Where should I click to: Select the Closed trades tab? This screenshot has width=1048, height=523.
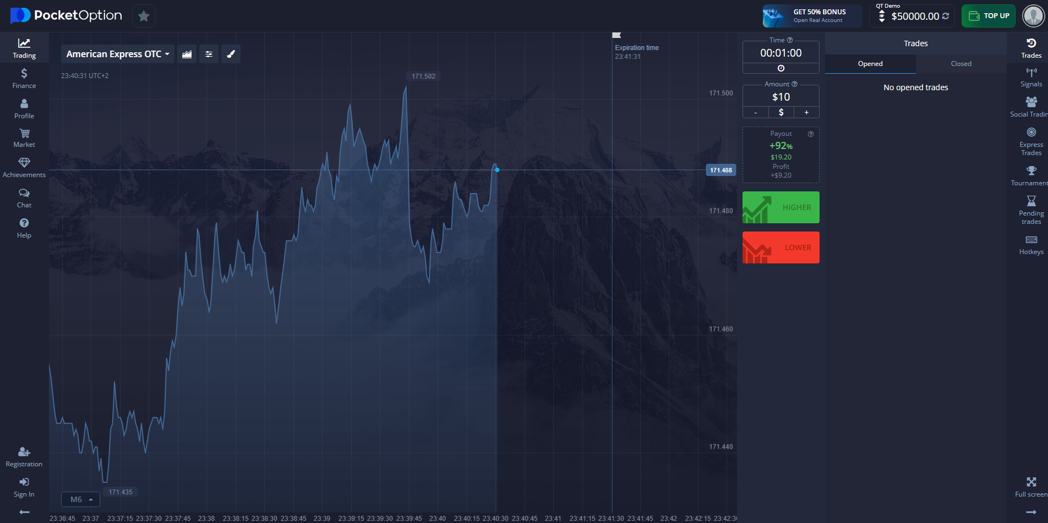(x=961, y=64)
